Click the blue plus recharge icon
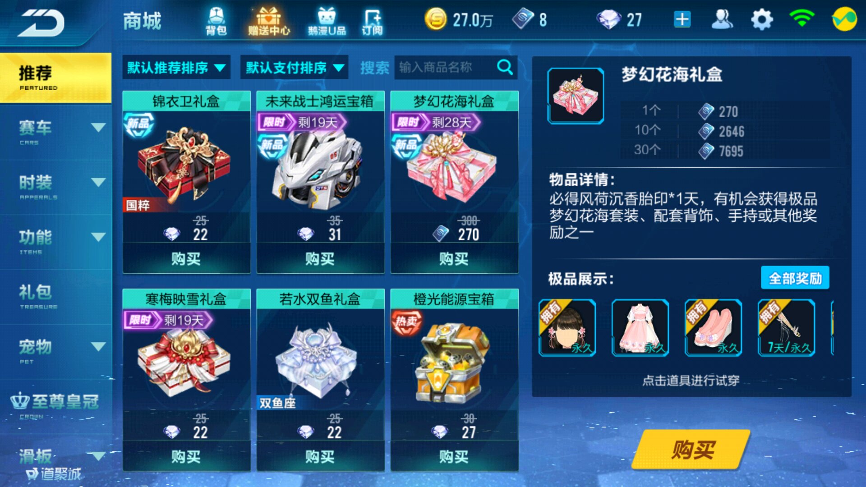The height and width of the screenshot is (487, 866). (x=682, y=19)
